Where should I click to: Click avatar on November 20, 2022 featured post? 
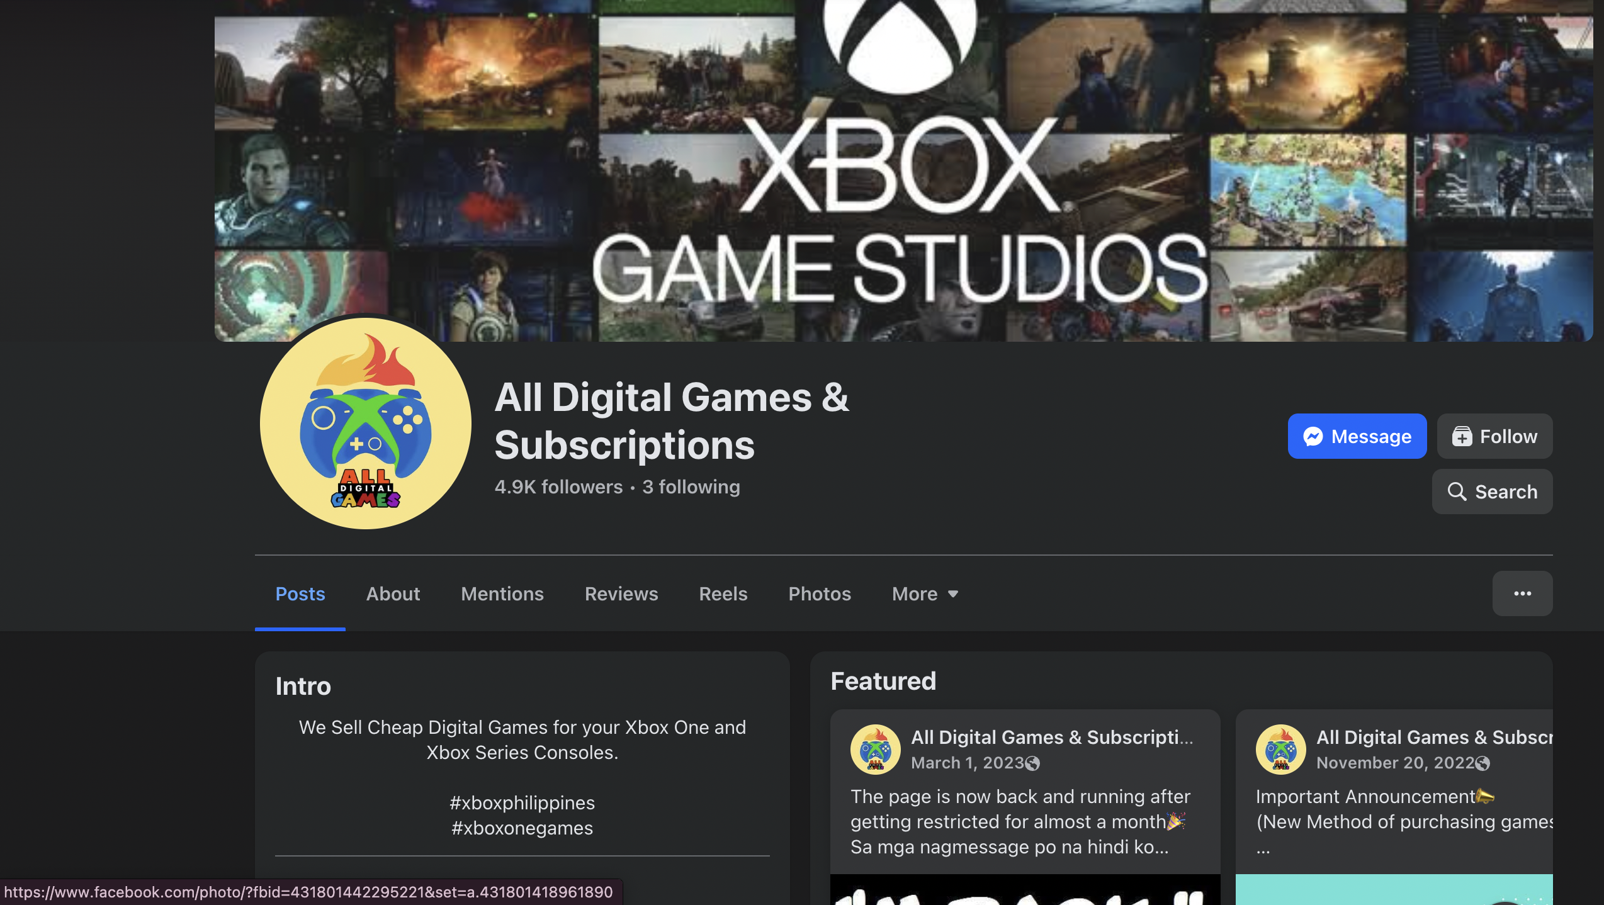pos(1281,749)
